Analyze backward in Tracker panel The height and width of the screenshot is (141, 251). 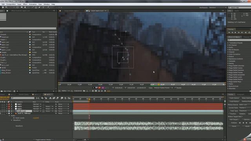coord(243,123)
